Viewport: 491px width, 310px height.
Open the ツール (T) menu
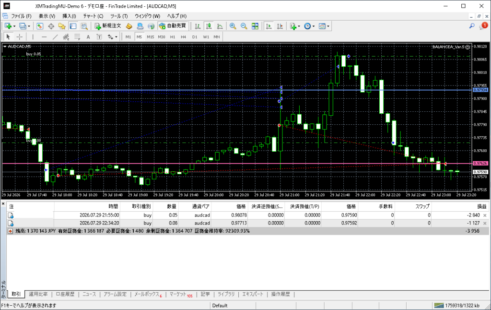(119, 16)
